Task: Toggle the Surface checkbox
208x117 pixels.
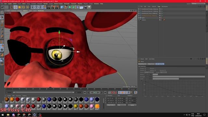Action: [x=145, y=70]
